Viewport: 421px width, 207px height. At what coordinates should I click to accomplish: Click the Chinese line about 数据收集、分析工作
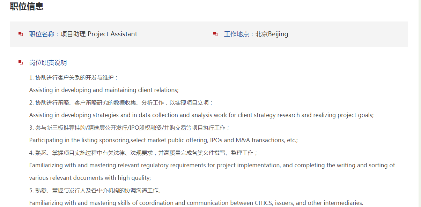(121, 102)
